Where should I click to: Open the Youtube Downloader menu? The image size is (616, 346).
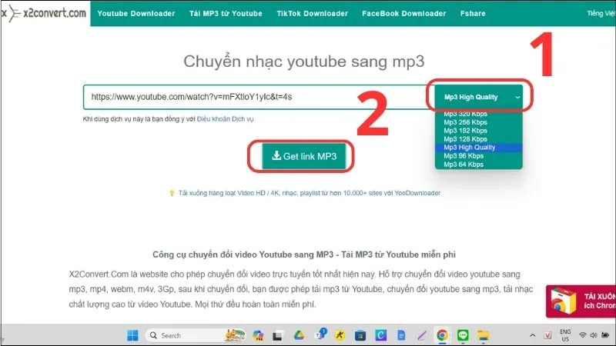point(136,13)
